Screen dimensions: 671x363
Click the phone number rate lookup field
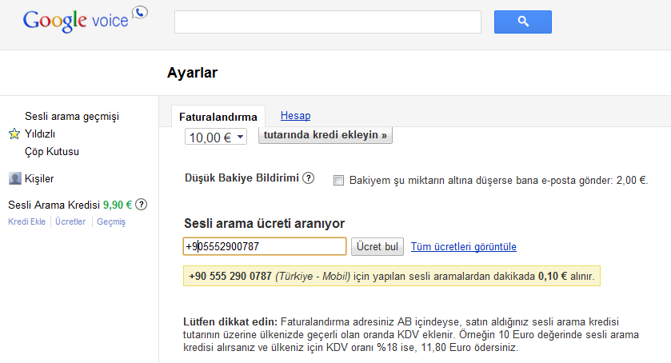(x=265, y=246)
